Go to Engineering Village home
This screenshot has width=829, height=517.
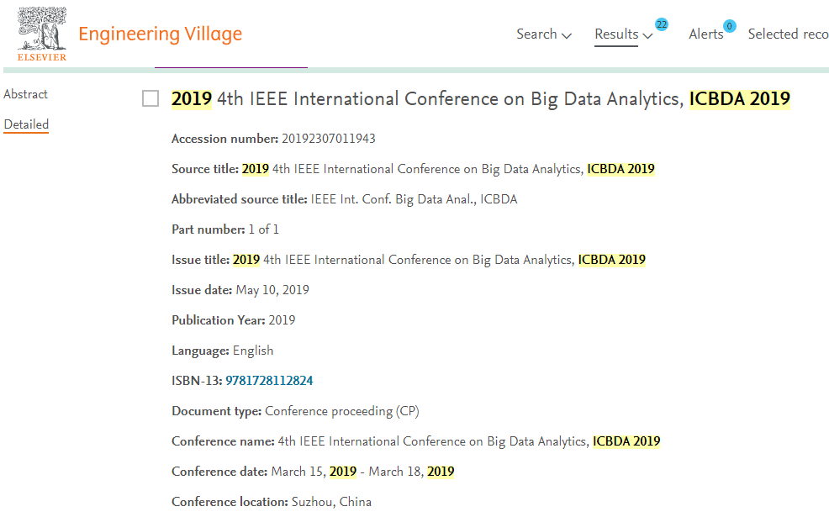[x=160, y=34]
